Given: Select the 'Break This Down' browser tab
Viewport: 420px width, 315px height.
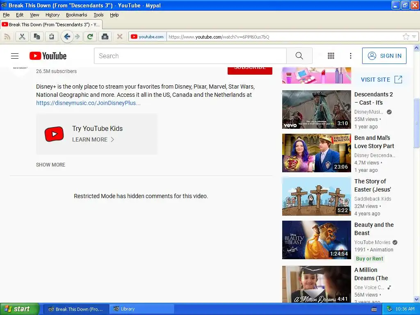Looking at the screenshot, I should click(51, 25).
